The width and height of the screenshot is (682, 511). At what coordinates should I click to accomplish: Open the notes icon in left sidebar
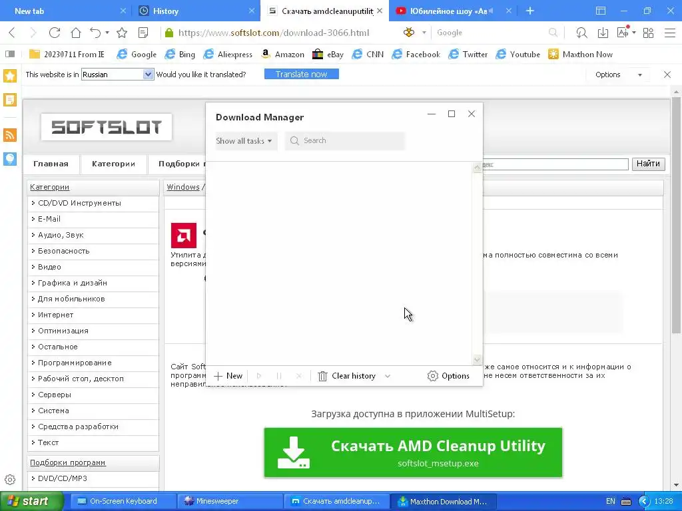click(x=10, y=100)
